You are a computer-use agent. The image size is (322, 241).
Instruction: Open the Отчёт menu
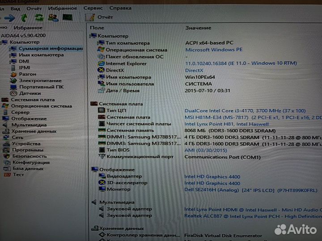(34, 8)
